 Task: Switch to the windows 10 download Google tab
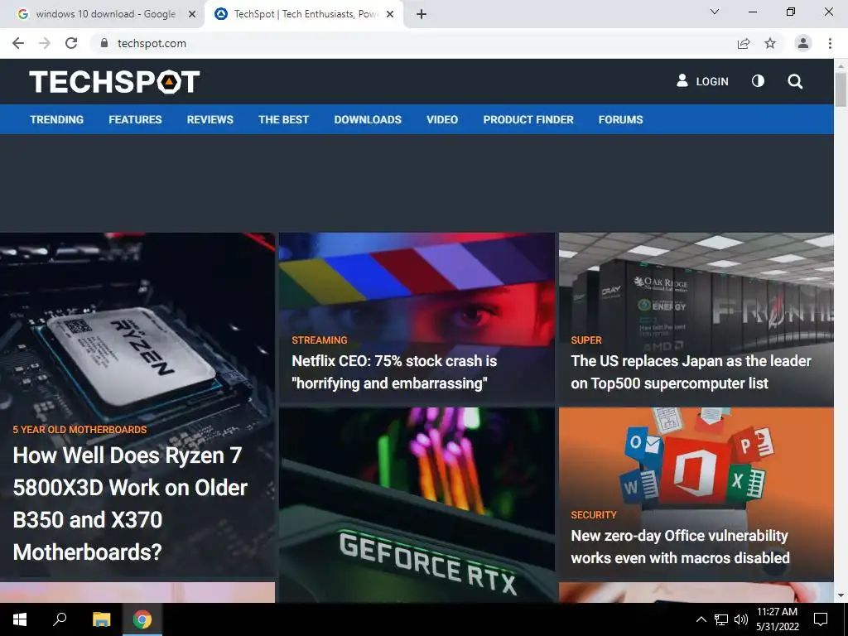pyautogui.click(x=103, y=14)
